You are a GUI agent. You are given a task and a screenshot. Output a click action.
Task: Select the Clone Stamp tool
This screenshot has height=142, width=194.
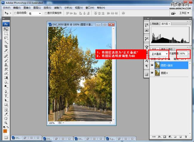[x=6, y=65]
